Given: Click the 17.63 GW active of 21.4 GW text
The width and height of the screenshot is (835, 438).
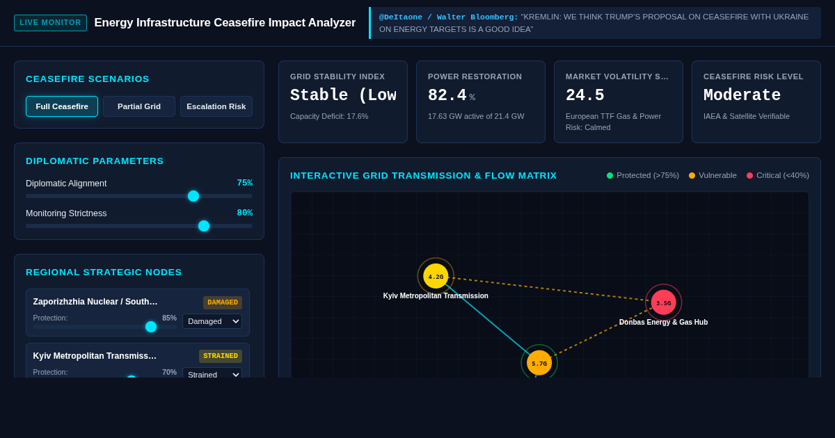Looking at the screenshot, I should click(x=476, y=116).
